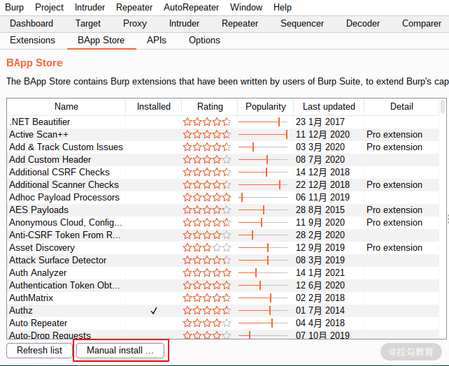Click star rating for Asset Discovery

point(207,248)
